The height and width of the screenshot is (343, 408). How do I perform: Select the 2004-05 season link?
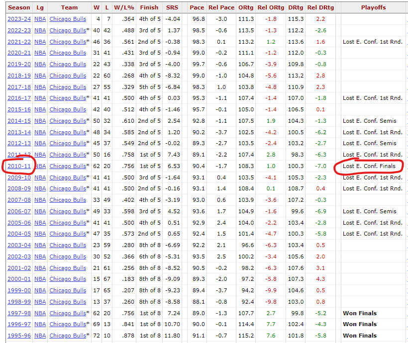(x=19, y=234)
